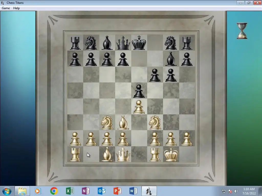Select the black rook on h8
This screenshot has width=262, height=196.
tap(187, 43)
